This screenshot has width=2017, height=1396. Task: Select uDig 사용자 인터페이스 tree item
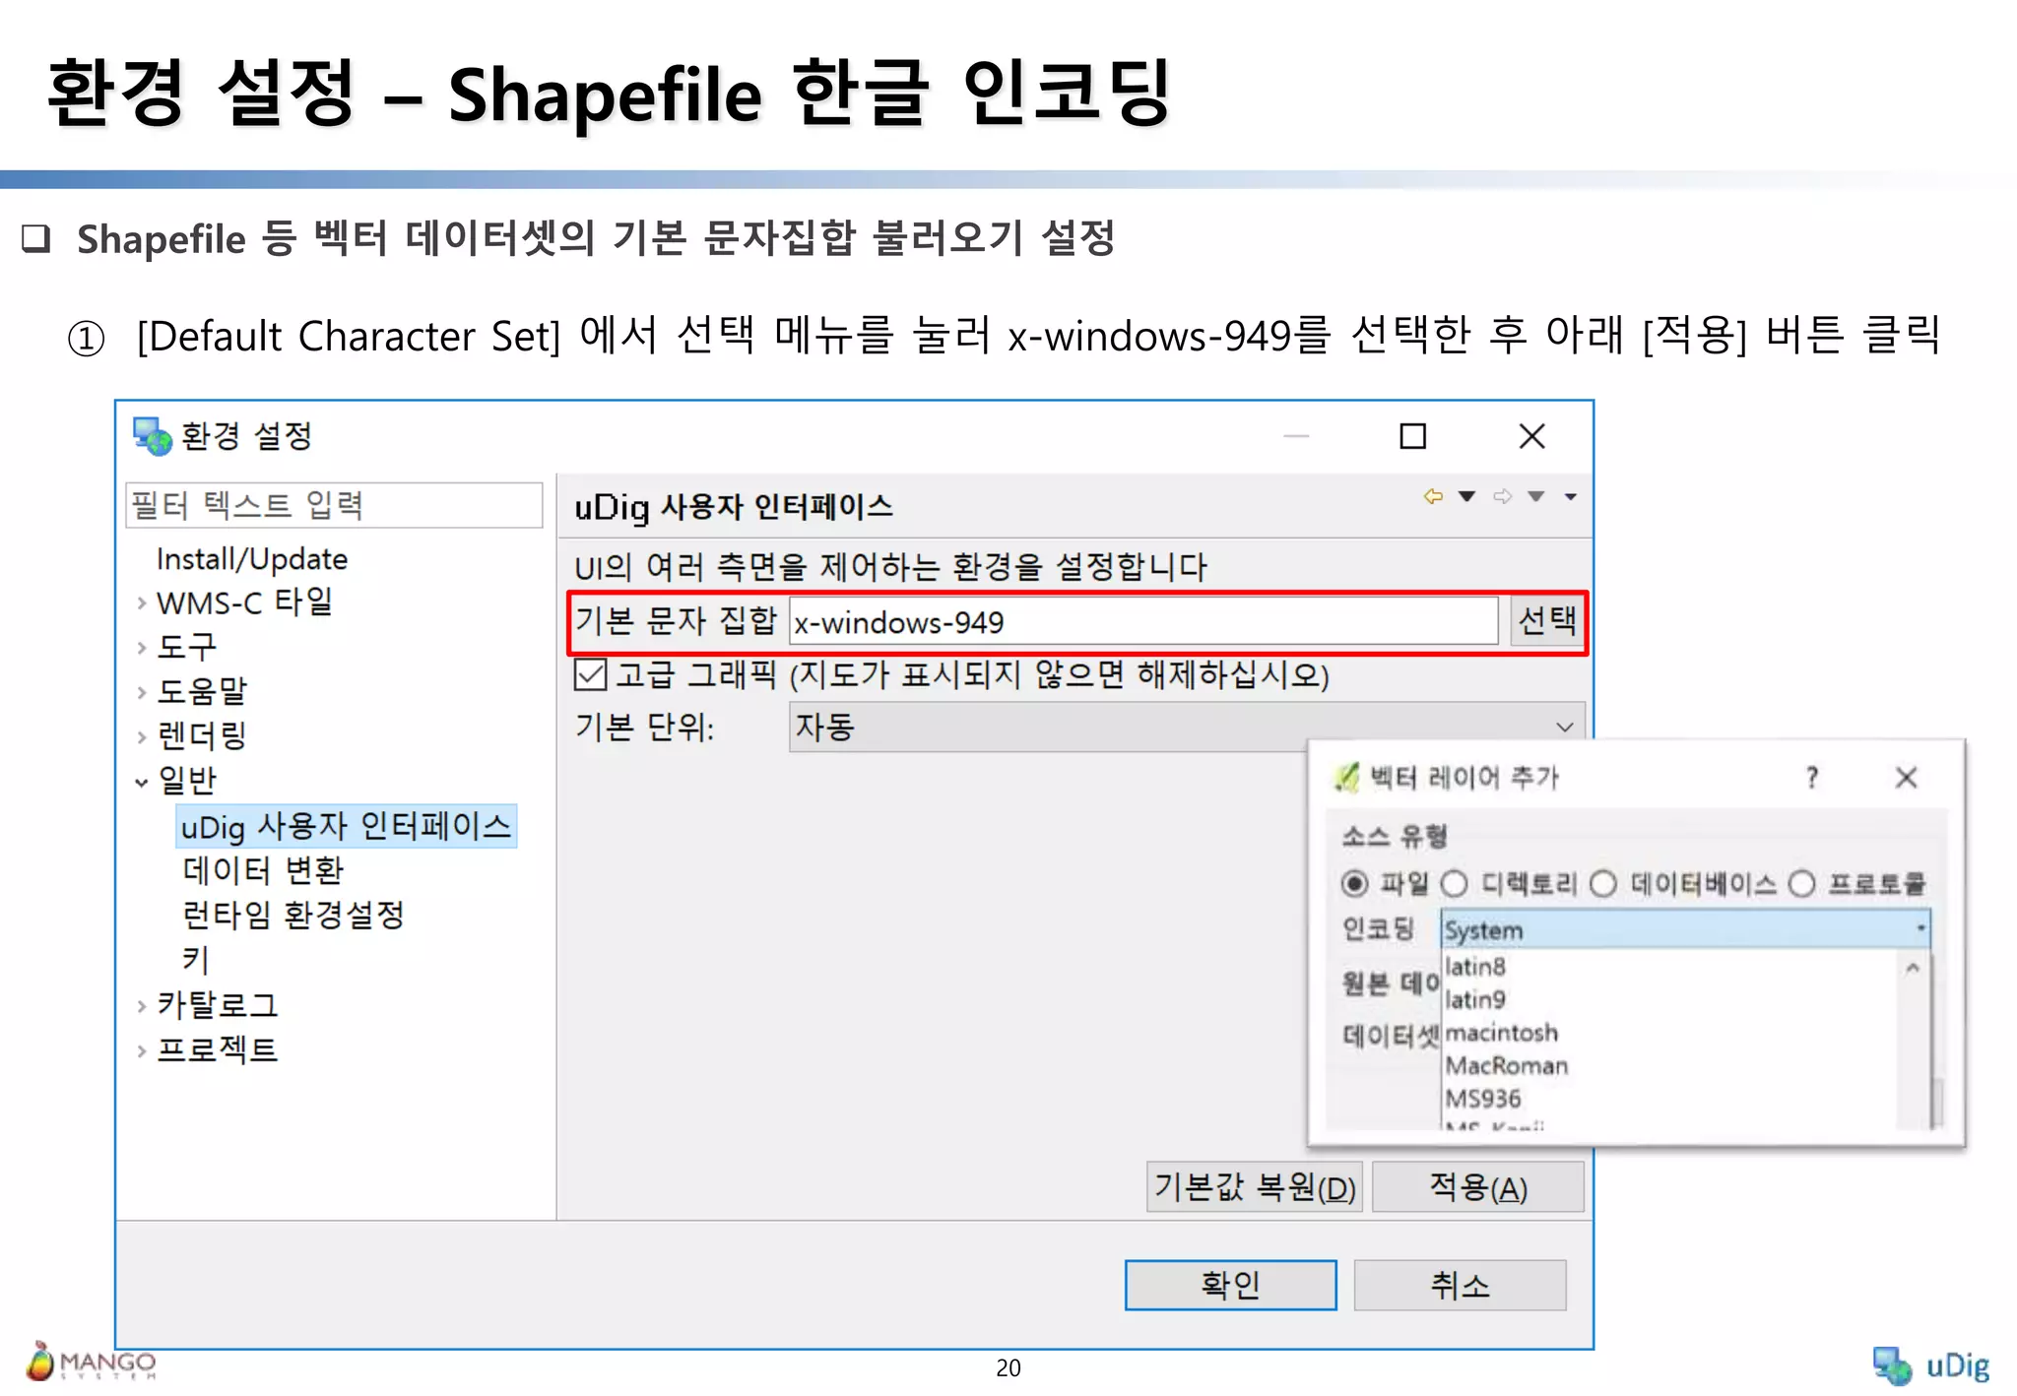tap(346, 826)
